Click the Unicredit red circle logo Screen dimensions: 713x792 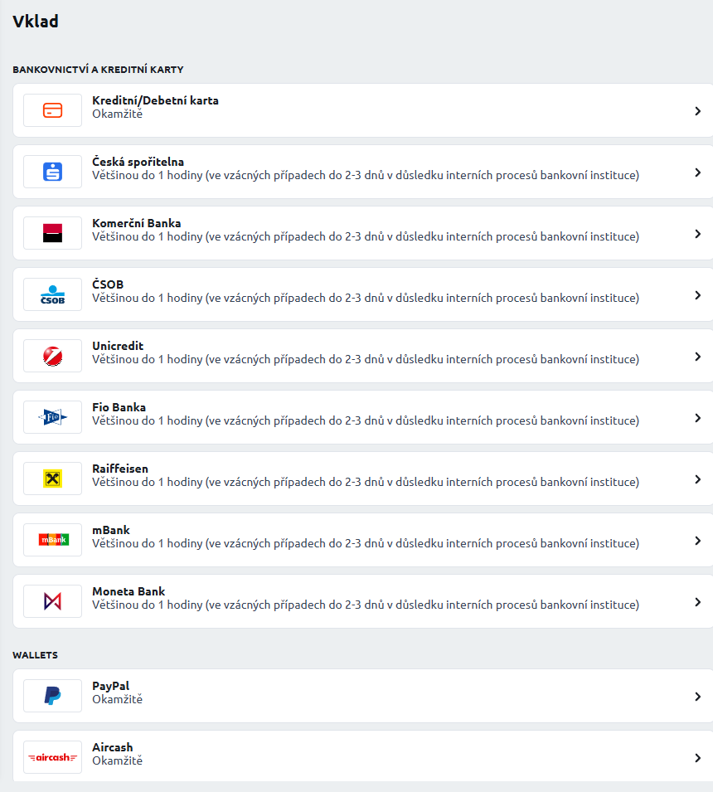(x=52, y=356)
